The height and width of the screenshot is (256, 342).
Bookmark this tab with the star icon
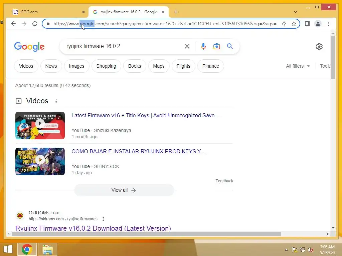click(x=294, y=24)
